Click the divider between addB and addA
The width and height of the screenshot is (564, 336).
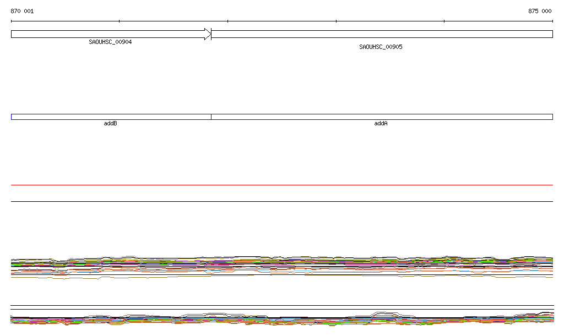pyautogui.click(x=211, y=117)
